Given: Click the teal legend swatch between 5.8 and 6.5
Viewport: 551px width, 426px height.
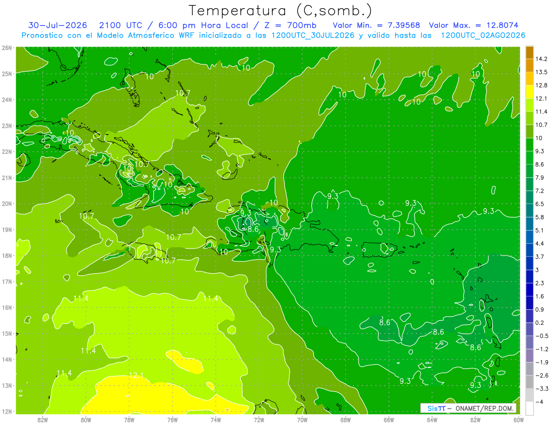Looking at the screenshot, I should click(529, 210).
